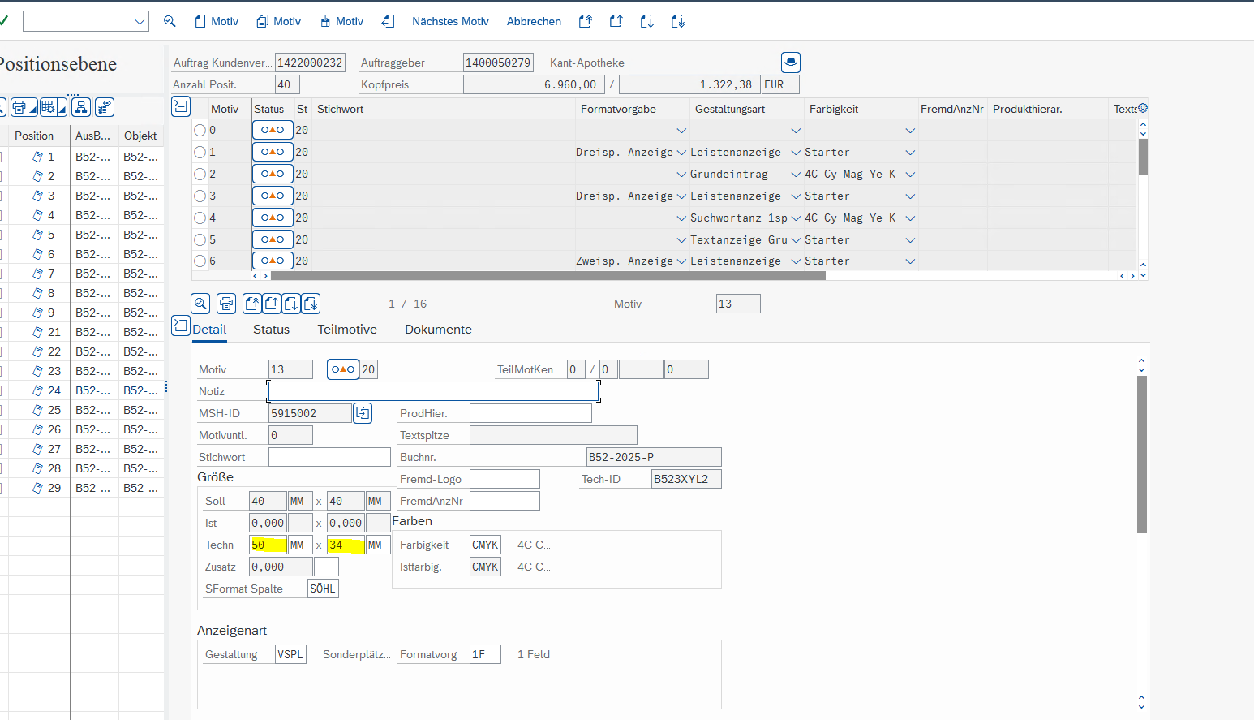Viewport: 1254px width, 720px height.
Task: Go to previous page icon in top toolbar
Action: pyautogui.click(x=616, y=21)
